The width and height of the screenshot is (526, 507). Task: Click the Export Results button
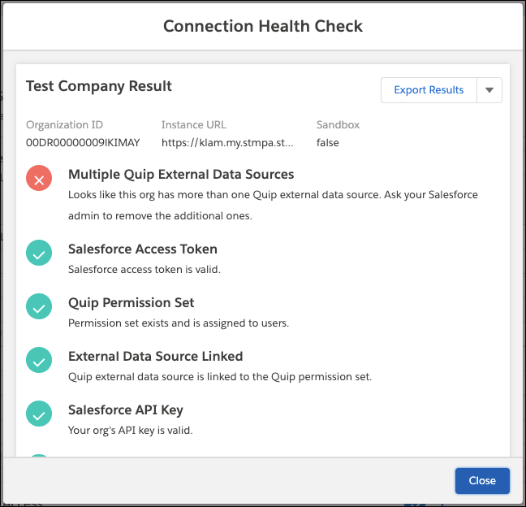[429, 90]
